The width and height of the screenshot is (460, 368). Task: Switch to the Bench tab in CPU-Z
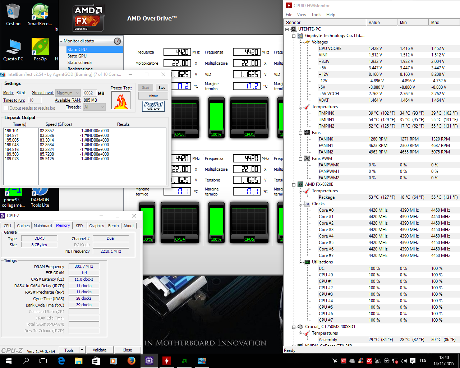114,226
